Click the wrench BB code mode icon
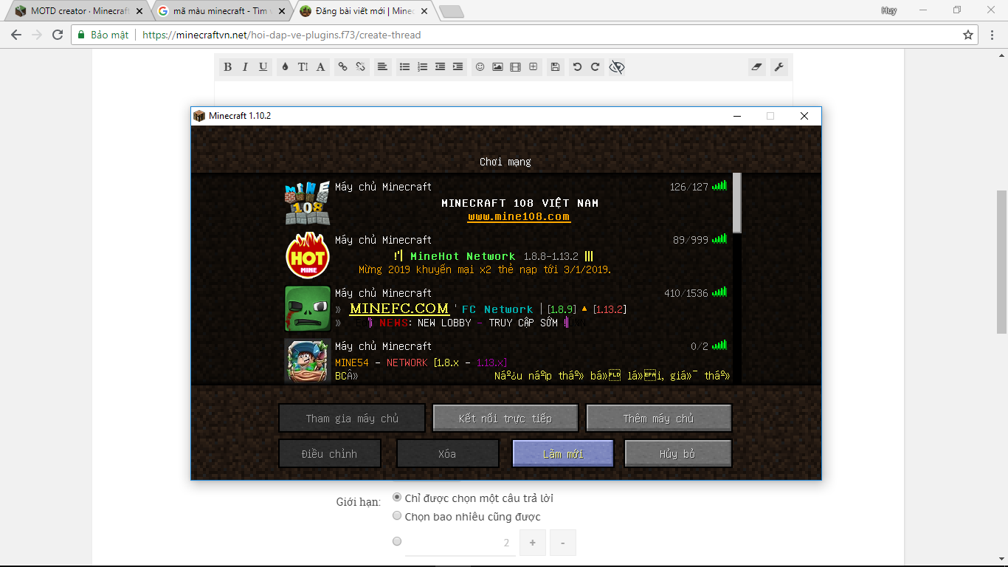Screen dimensions: 1008x567 pos(779,67)
